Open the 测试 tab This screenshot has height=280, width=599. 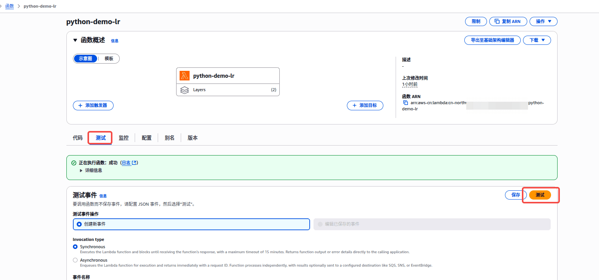[x=101, y=138]
